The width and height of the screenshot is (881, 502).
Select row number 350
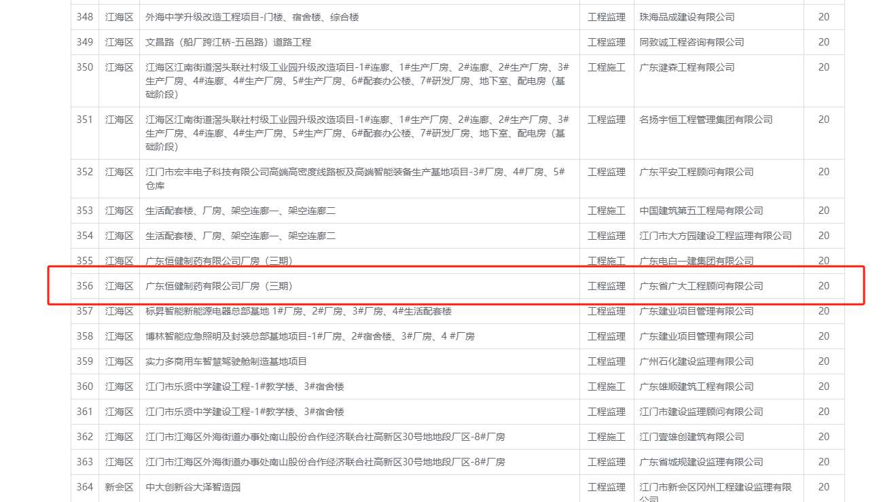85,67
